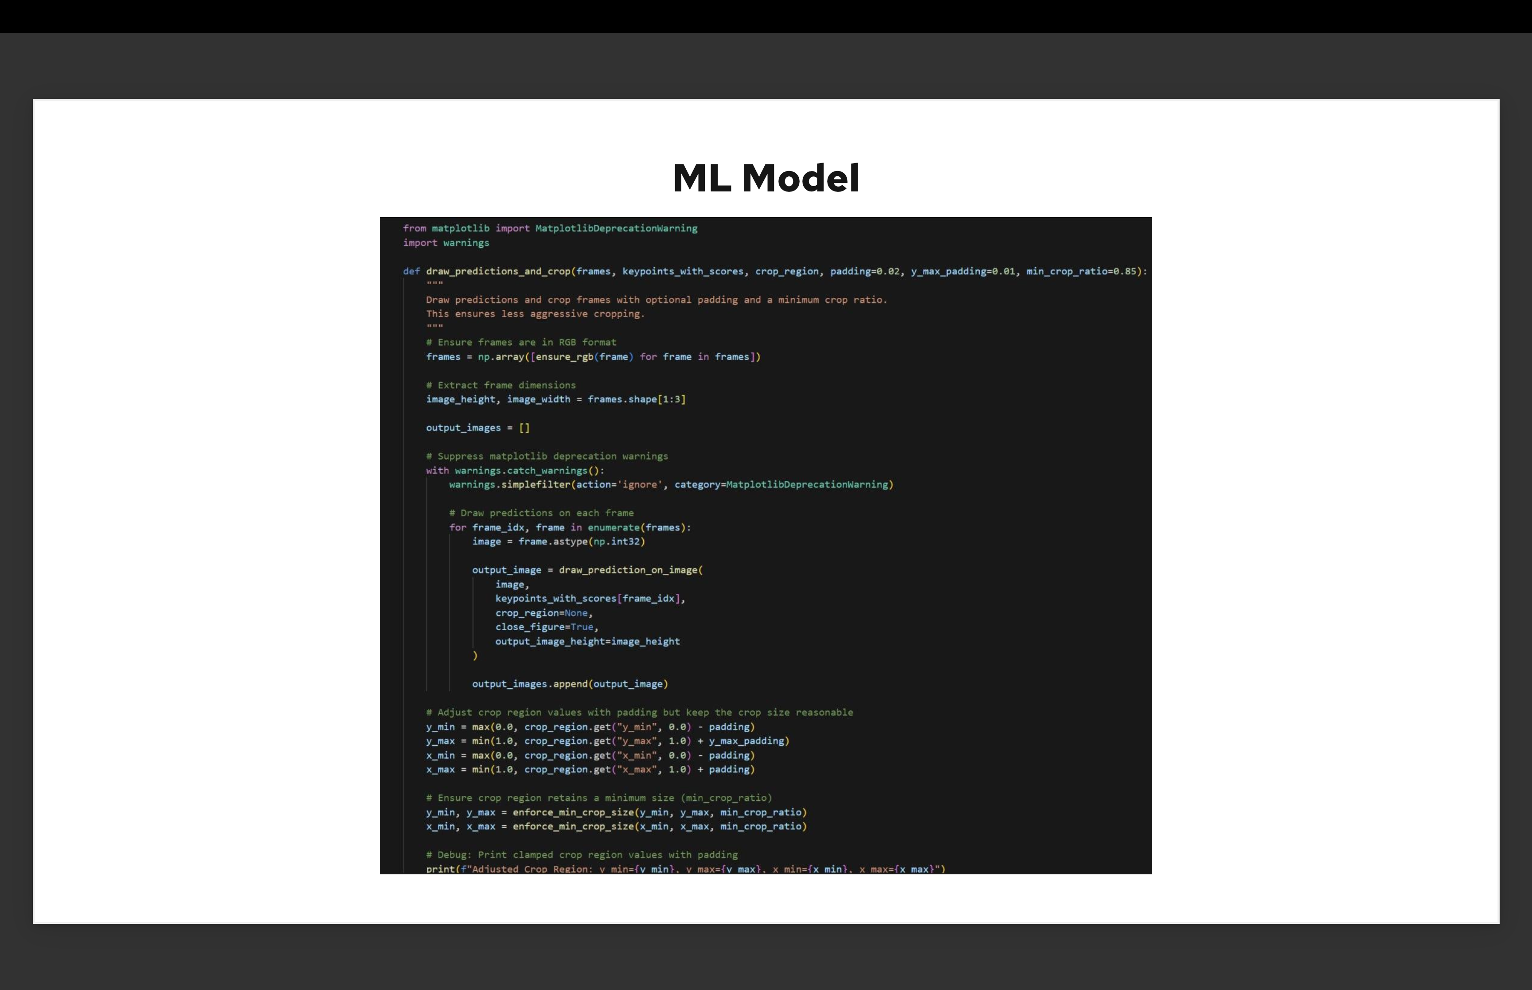The height and width of the screenshot is (990, 1532).
Task: Click the "image = frame.astype(np.int32)" line
Action: click(558, 541)
